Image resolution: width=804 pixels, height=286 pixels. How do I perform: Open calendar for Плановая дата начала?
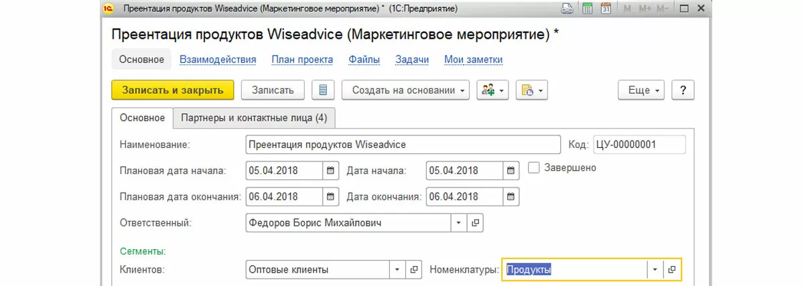click(x=331, y=170)
